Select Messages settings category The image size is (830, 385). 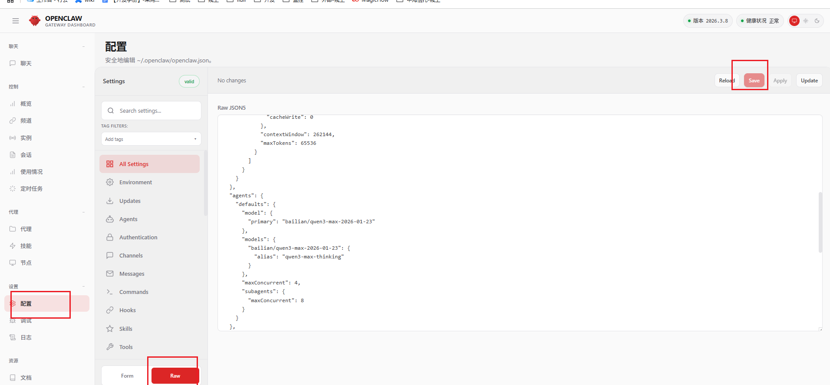click(149, 274)
